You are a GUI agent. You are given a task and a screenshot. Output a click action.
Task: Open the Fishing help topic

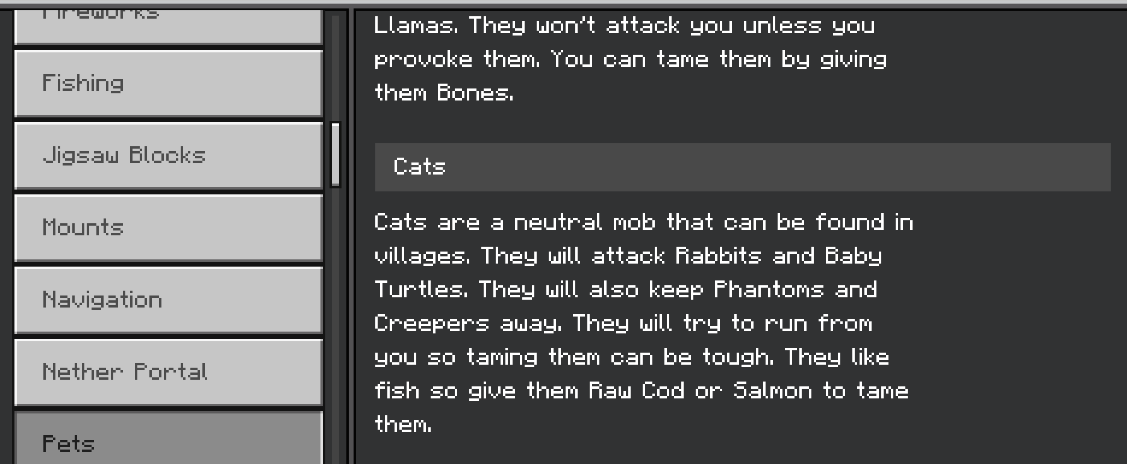[168, 83]
